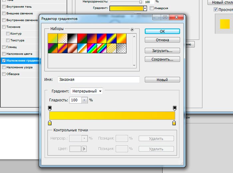Screen dimensions: 233x173
Task: Click the left opacity stop above gradient
Action: click(50, 108)
